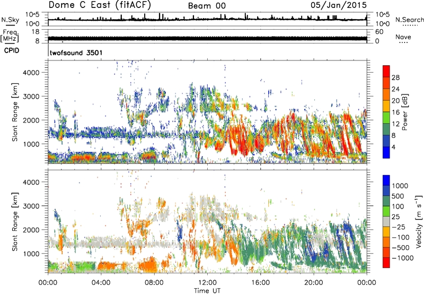Click the 'Time UT' axis title
424x294 pixels.
(x=207, y=291)
